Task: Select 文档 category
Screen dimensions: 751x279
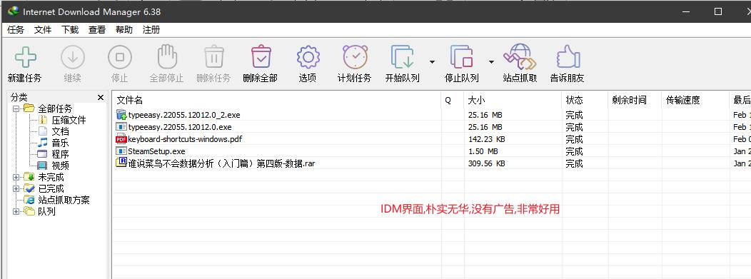Action: 61,131
